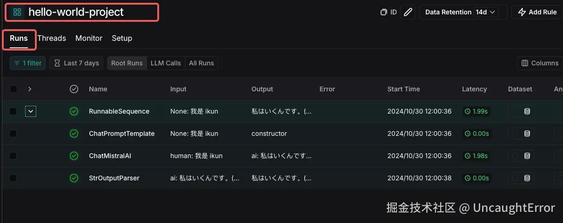Open the Columns settings button

pyautogui.click(x=540, y=63)
